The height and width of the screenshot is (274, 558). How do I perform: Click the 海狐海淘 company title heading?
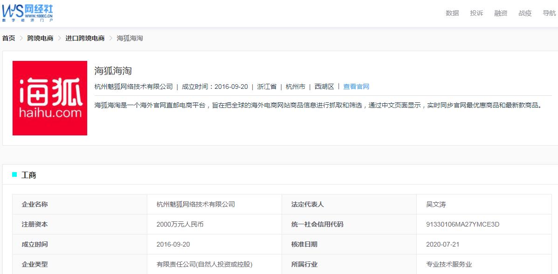point(113,71)
